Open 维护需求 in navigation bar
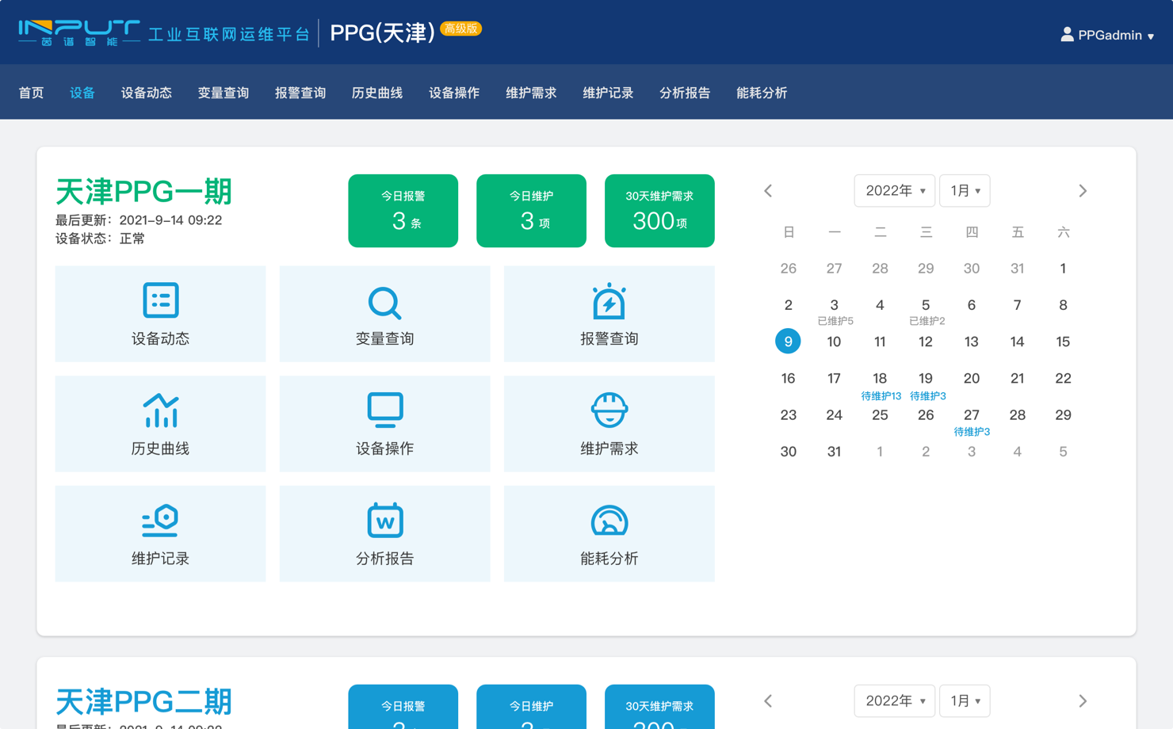This screenshot has width=1173, height=729. click(531, 93)
